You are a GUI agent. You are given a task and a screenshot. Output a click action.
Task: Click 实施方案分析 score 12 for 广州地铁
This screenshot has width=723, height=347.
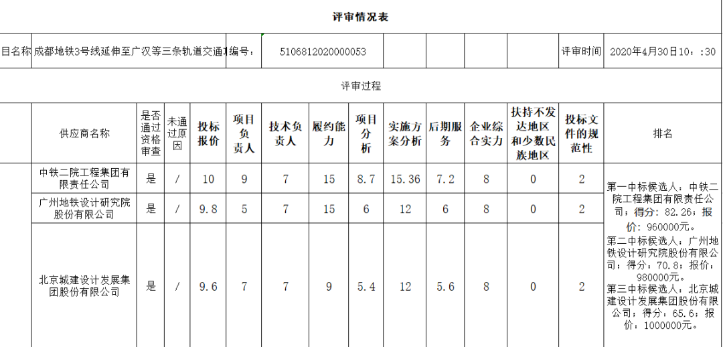tap(405, 208)
